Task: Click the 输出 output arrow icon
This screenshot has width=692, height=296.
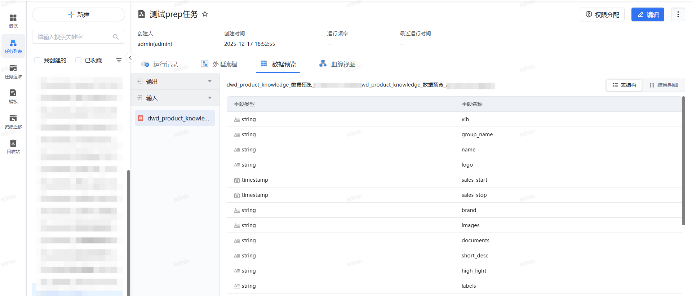Action: point(140,81)
